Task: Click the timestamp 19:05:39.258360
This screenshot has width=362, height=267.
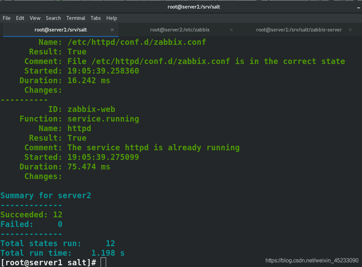Action: point(103,71)
